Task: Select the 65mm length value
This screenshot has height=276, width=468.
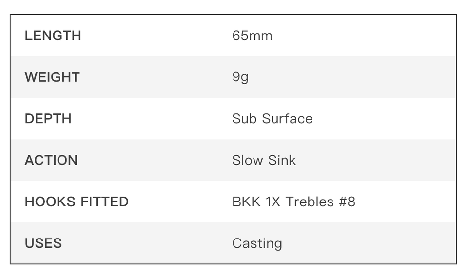Action: [252, 36]
